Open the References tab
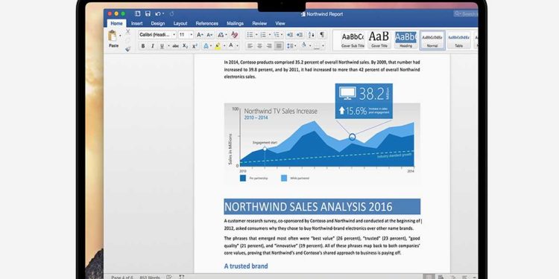Image resolution: width=559 pixels, height=279 pixels. point(206,24)
